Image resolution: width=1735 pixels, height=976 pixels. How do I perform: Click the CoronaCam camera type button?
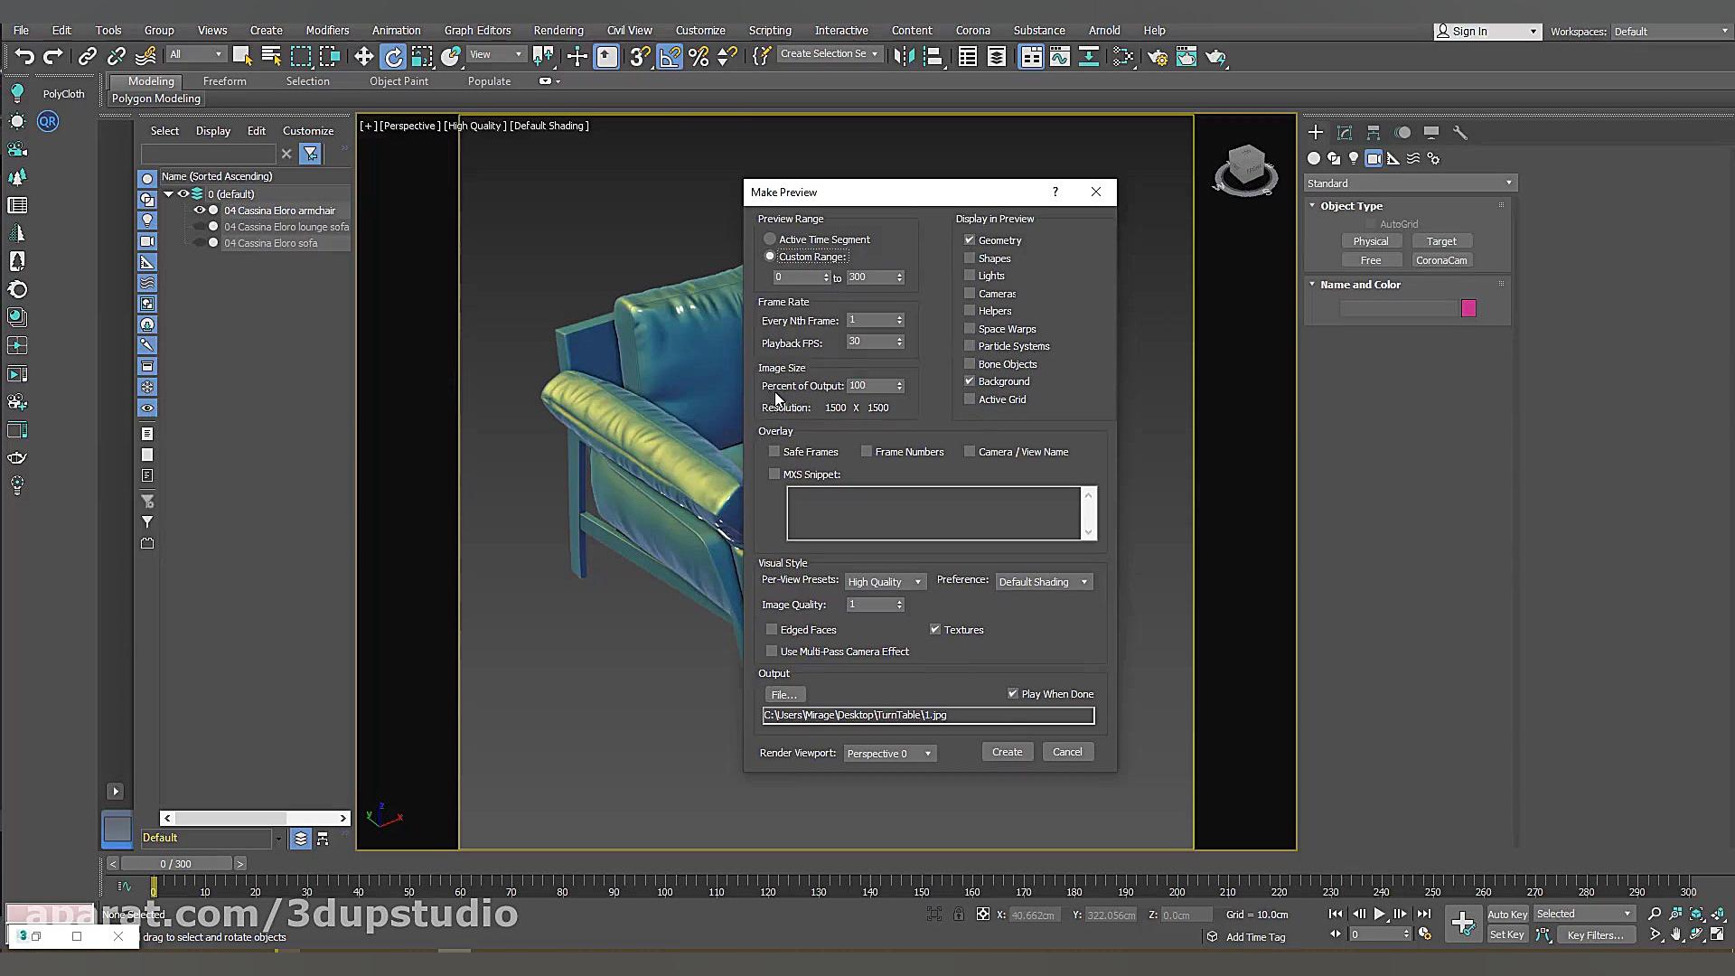[x=1441, y=259]
